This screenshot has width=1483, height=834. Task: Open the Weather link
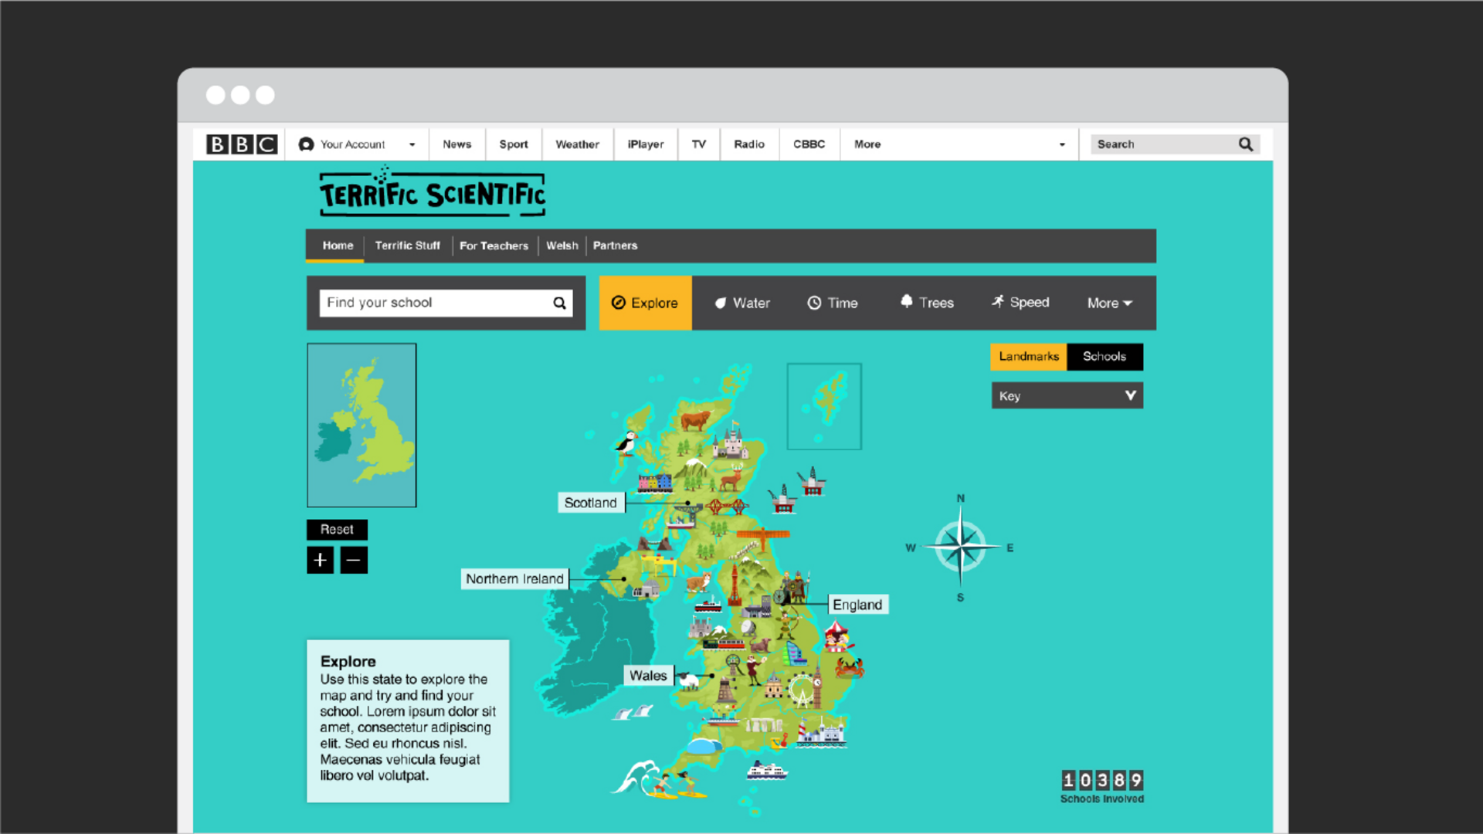pos(577,144)
